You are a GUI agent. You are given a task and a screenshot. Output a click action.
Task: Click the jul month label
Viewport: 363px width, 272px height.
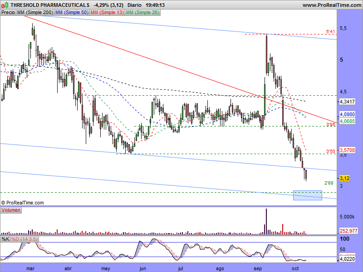pyautogui.click(x=180, y=268)
